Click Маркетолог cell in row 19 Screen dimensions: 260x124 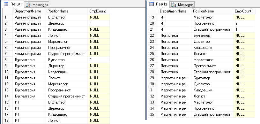212,17
